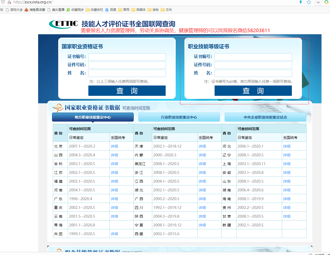Viewport: 330px width, 255px height.
Task: Open 详细 link for 宁夏
Action: [202, 225]
